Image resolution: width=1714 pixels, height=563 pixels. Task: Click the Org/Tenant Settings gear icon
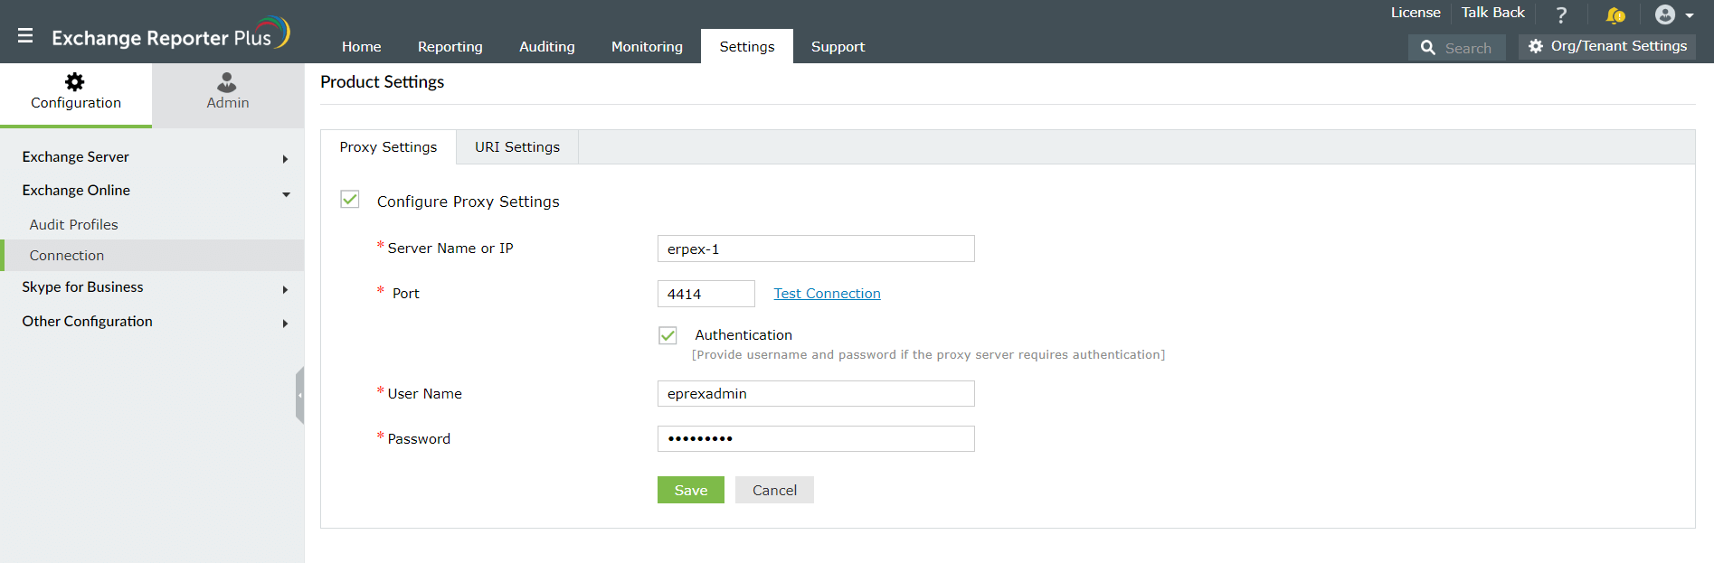(x=1536, y=46)
